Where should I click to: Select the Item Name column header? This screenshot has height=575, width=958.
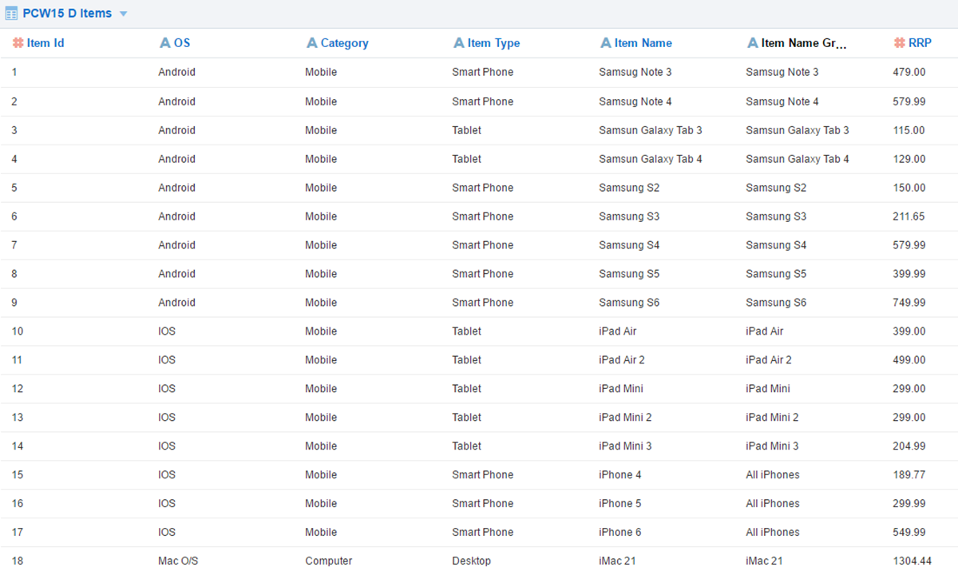643,43
